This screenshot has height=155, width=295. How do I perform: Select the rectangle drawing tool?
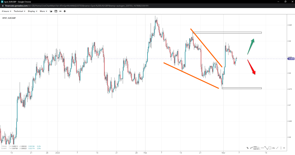point(270,148)
